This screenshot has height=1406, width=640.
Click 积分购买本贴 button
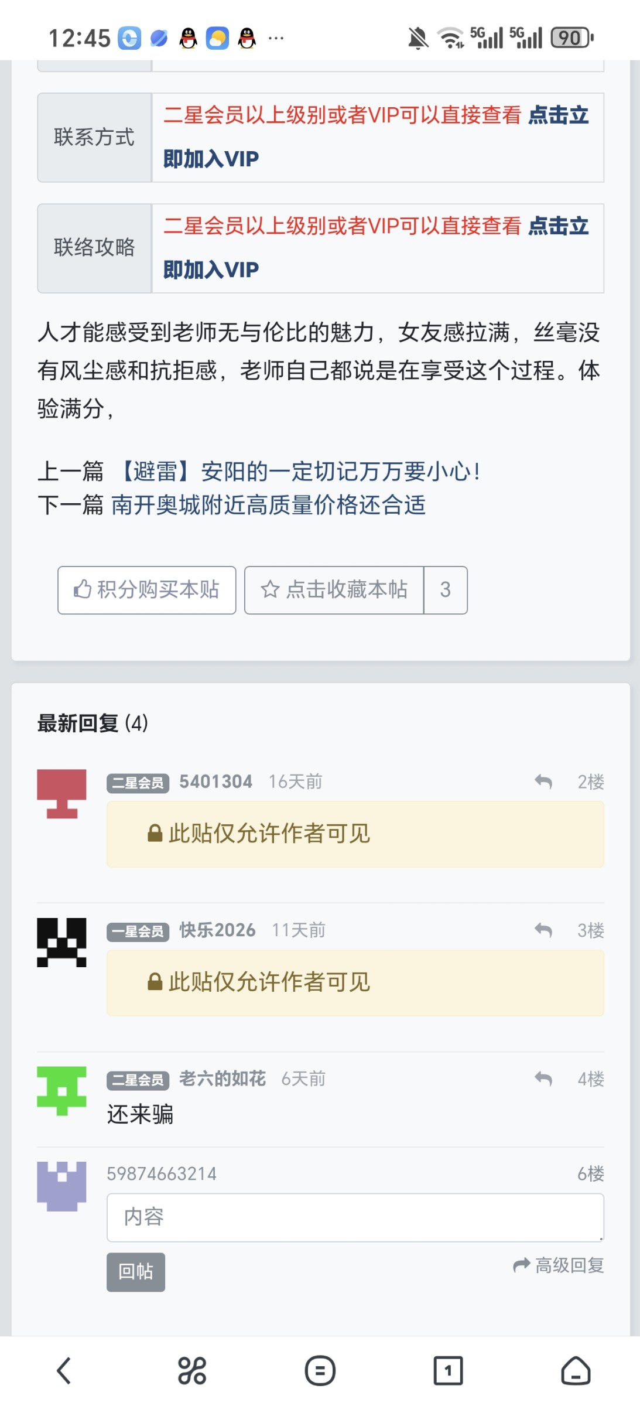[147, 590]
